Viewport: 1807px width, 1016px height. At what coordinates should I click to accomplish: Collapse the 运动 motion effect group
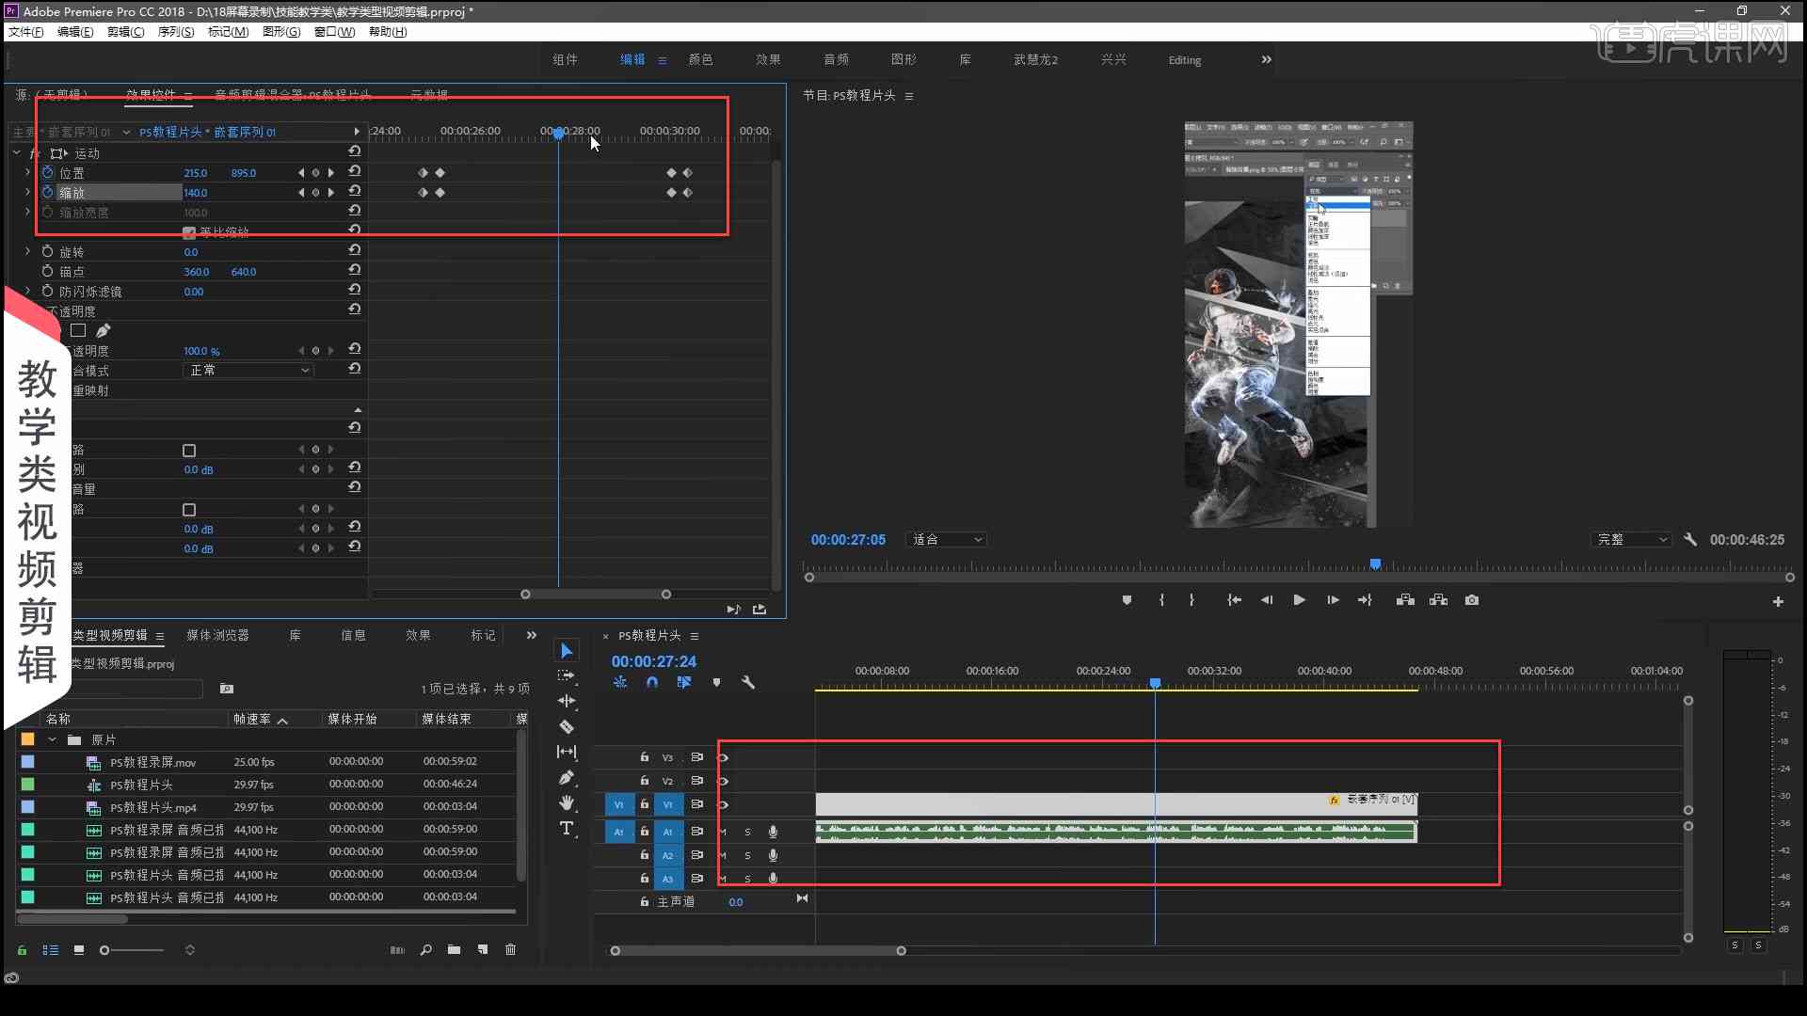(x=17, y=152)
